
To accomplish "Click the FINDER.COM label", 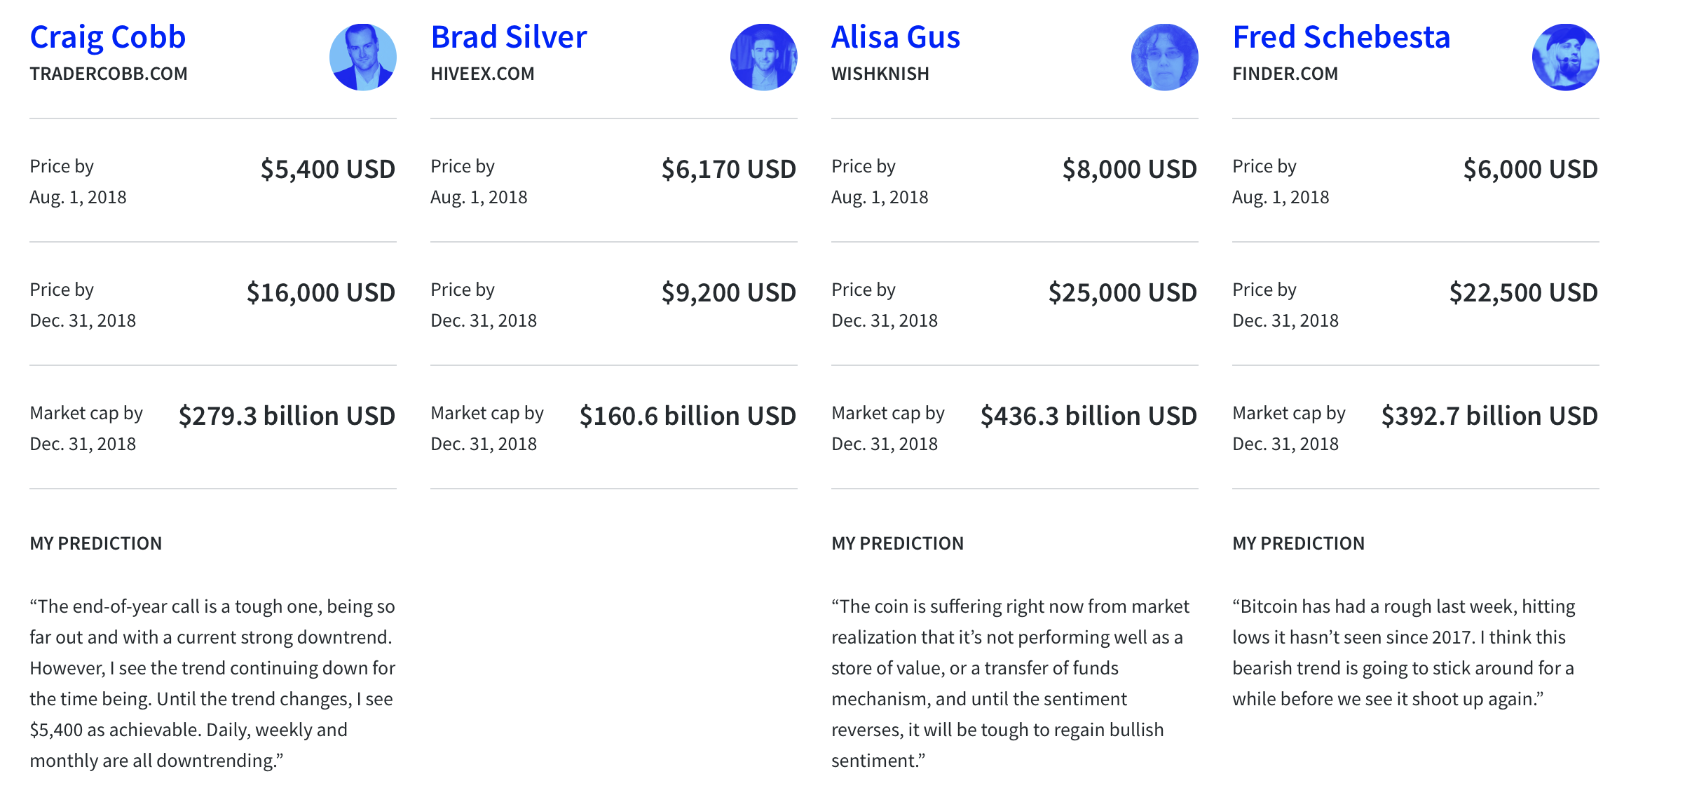I will (1285, 74).
